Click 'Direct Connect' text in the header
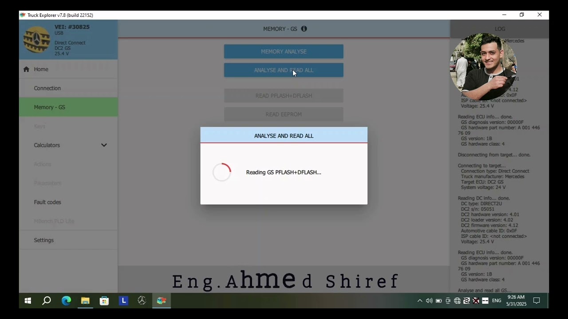This screenshot has width=568, height=319. pos(70,43)
